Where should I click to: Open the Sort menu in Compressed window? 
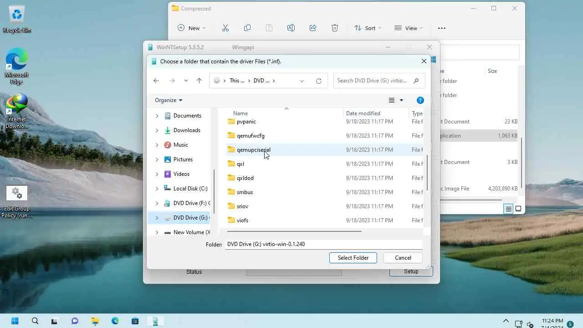coord(368,28)
